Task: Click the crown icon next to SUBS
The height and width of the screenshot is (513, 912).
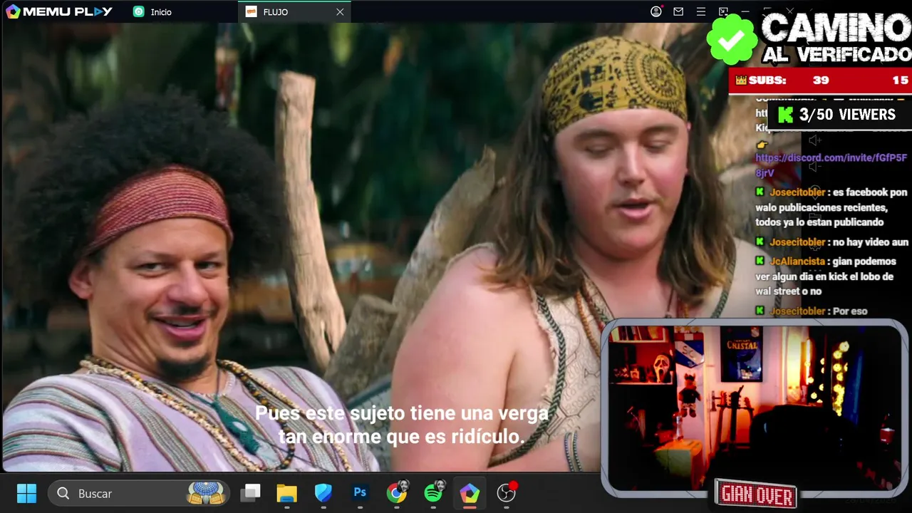Action: tap(741, 81)
